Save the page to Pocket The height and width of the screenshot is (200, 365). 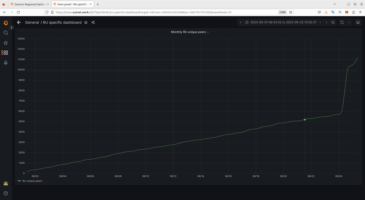pos(319,12)
